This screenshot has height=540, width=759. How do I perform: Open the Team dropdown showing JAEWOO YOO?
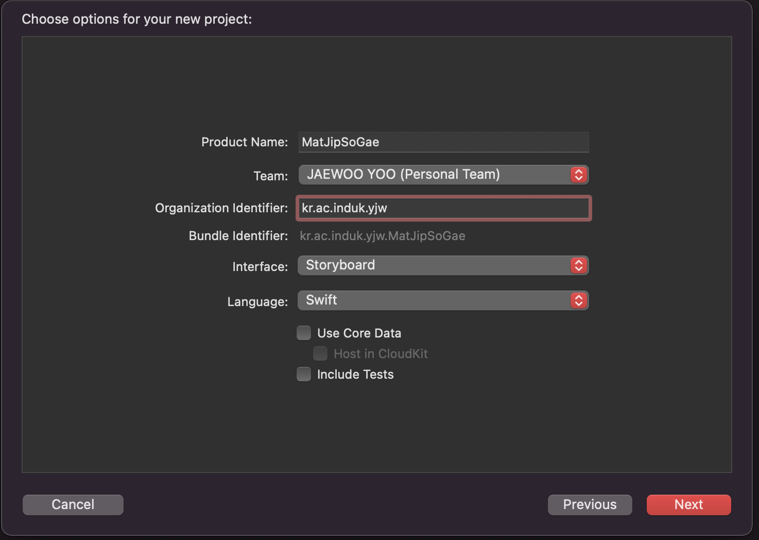coord(443,175)
